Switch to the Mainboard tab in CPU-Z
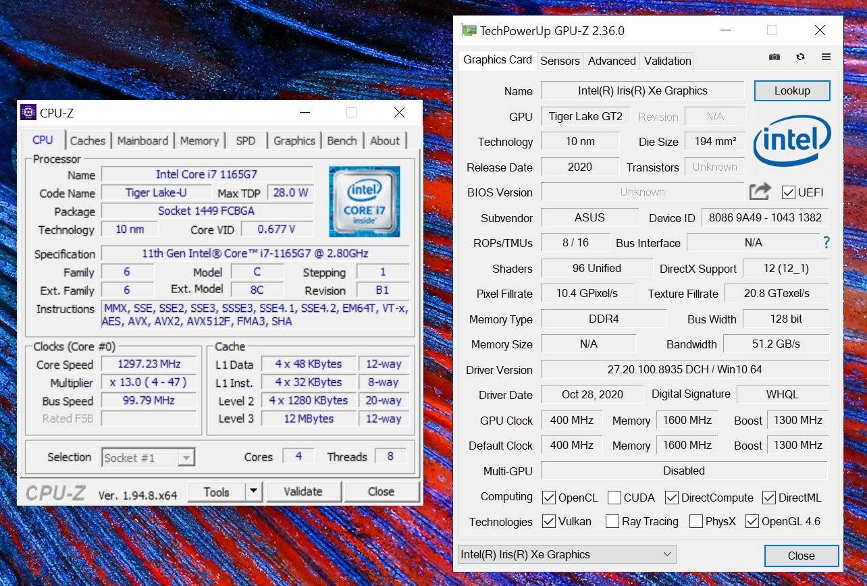This screenshot has width=867, height=586. [142, 140]
